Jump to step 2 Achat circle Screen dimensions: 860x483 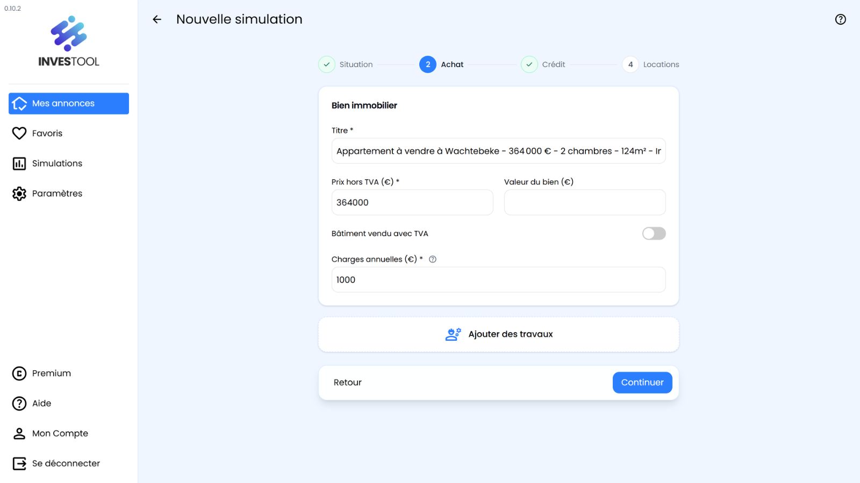(x=428, y=64)
